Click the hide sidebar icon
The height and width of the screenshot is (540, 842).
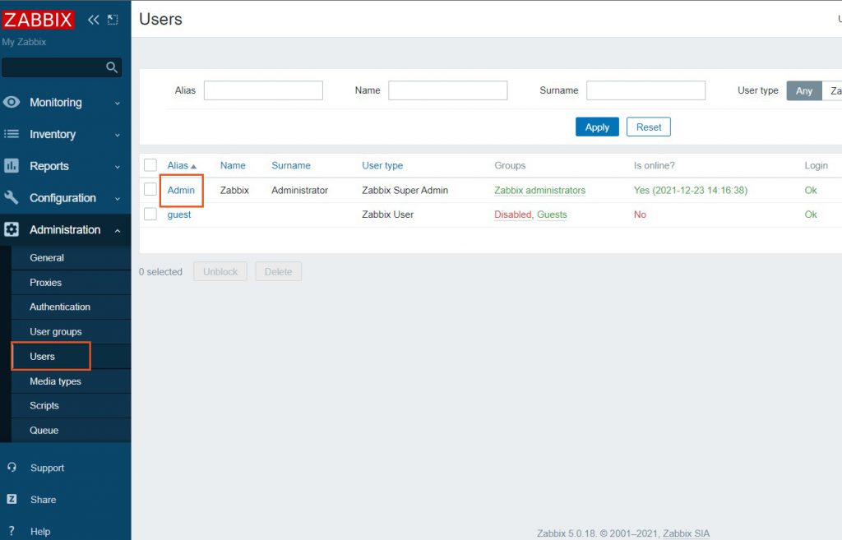tap(113, 20)
